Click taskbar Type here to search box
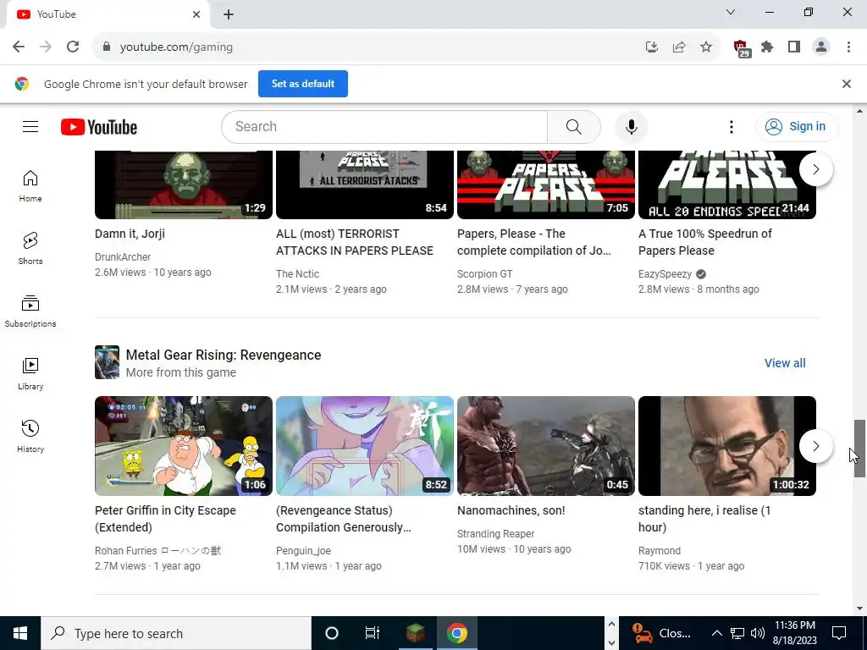Viewport: 867px width, 650px height. coord(176,633)
